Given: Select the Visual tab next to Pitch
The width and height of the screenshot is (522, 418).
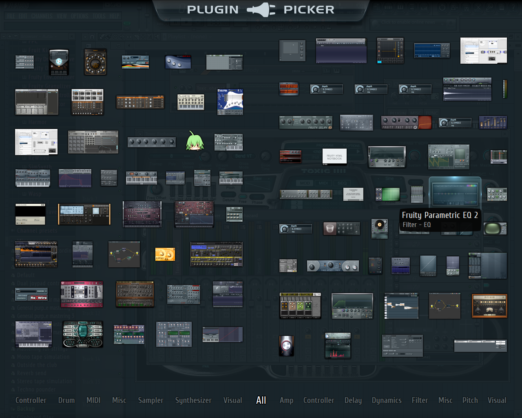Looking at the screenshot, I should [x=497, y=400].
